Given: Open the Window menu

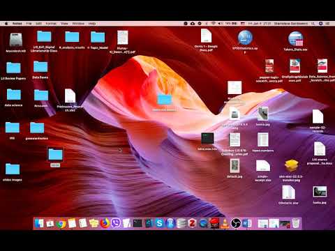Looking at the screenshot, I should click(78, 24).
